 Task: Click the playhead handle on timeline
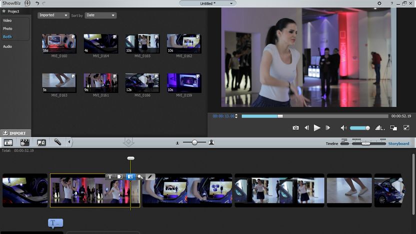[130, 158]
